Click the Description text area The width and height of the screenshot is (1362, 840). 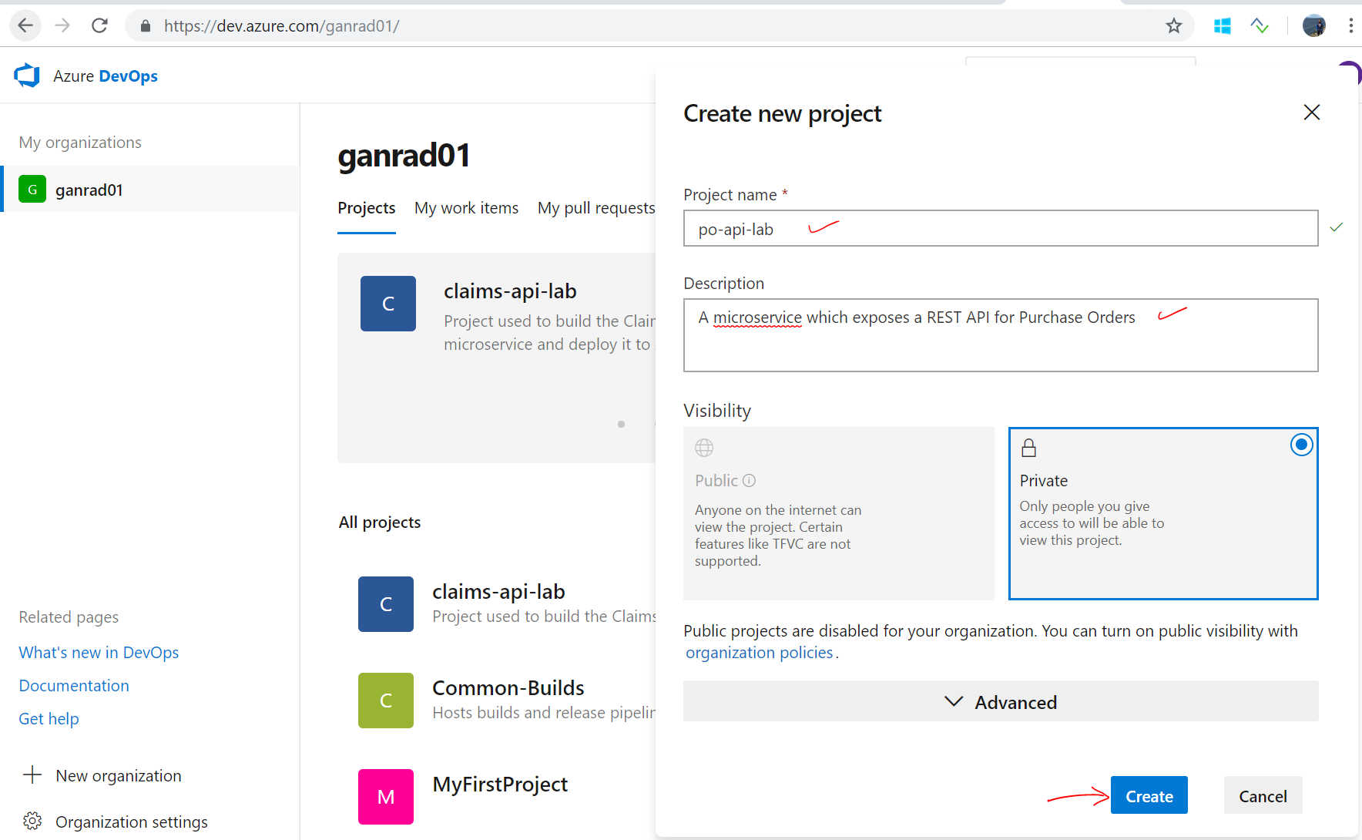1001,335
